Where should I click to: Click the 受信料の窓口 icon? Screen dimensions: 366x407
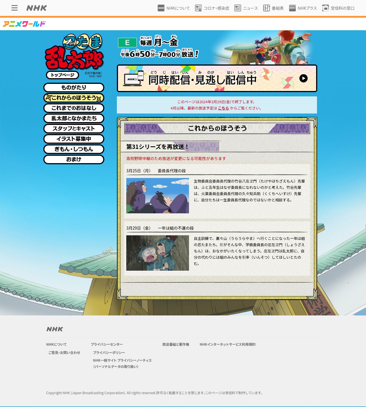coord(326,8)
